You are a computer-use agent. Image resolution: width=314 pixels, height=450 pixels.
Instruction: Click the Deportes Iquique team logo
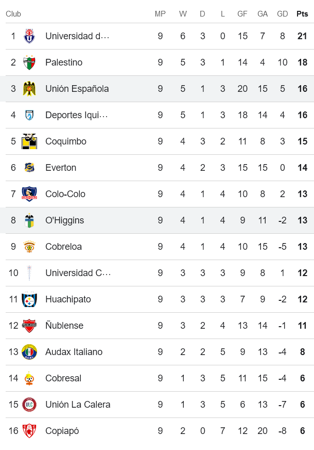point(29,115)
